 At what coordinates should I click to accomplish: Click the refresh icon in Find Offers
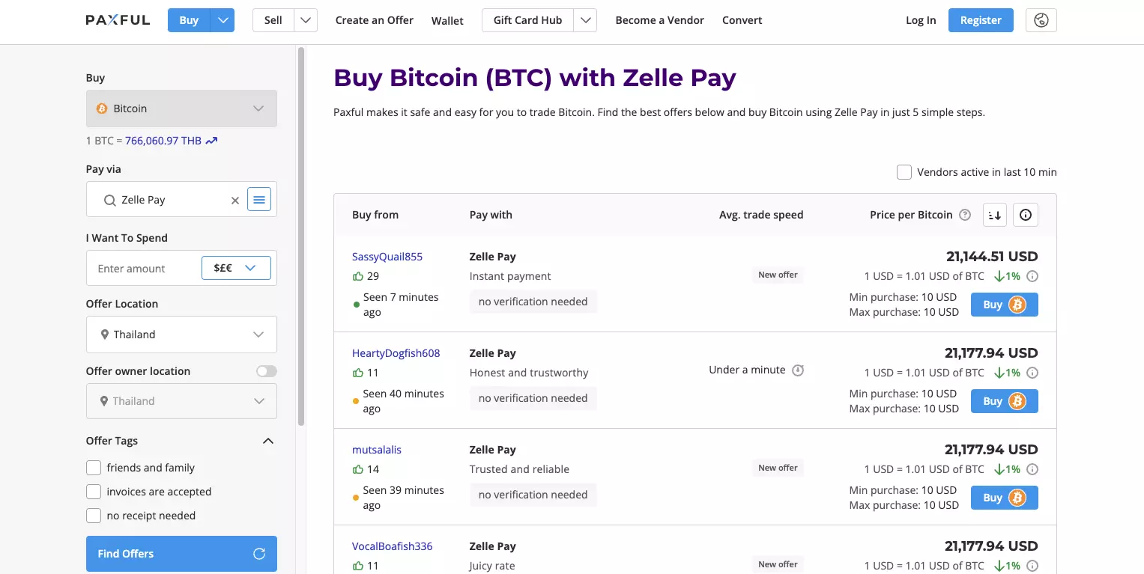pos(259,554)
